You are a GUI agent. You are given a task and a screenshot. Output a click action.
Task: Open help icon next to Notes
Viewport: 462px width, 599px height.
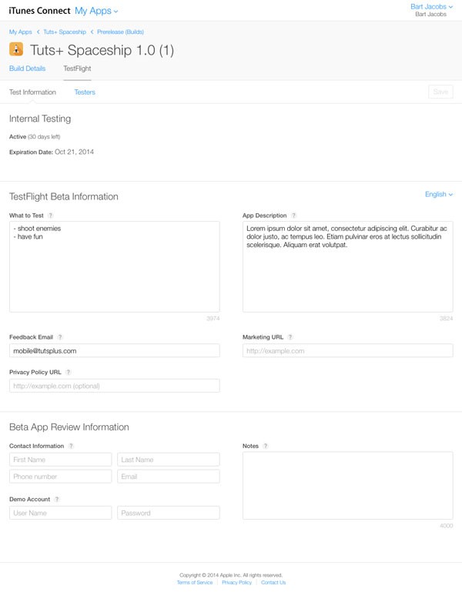click(266, 446)
